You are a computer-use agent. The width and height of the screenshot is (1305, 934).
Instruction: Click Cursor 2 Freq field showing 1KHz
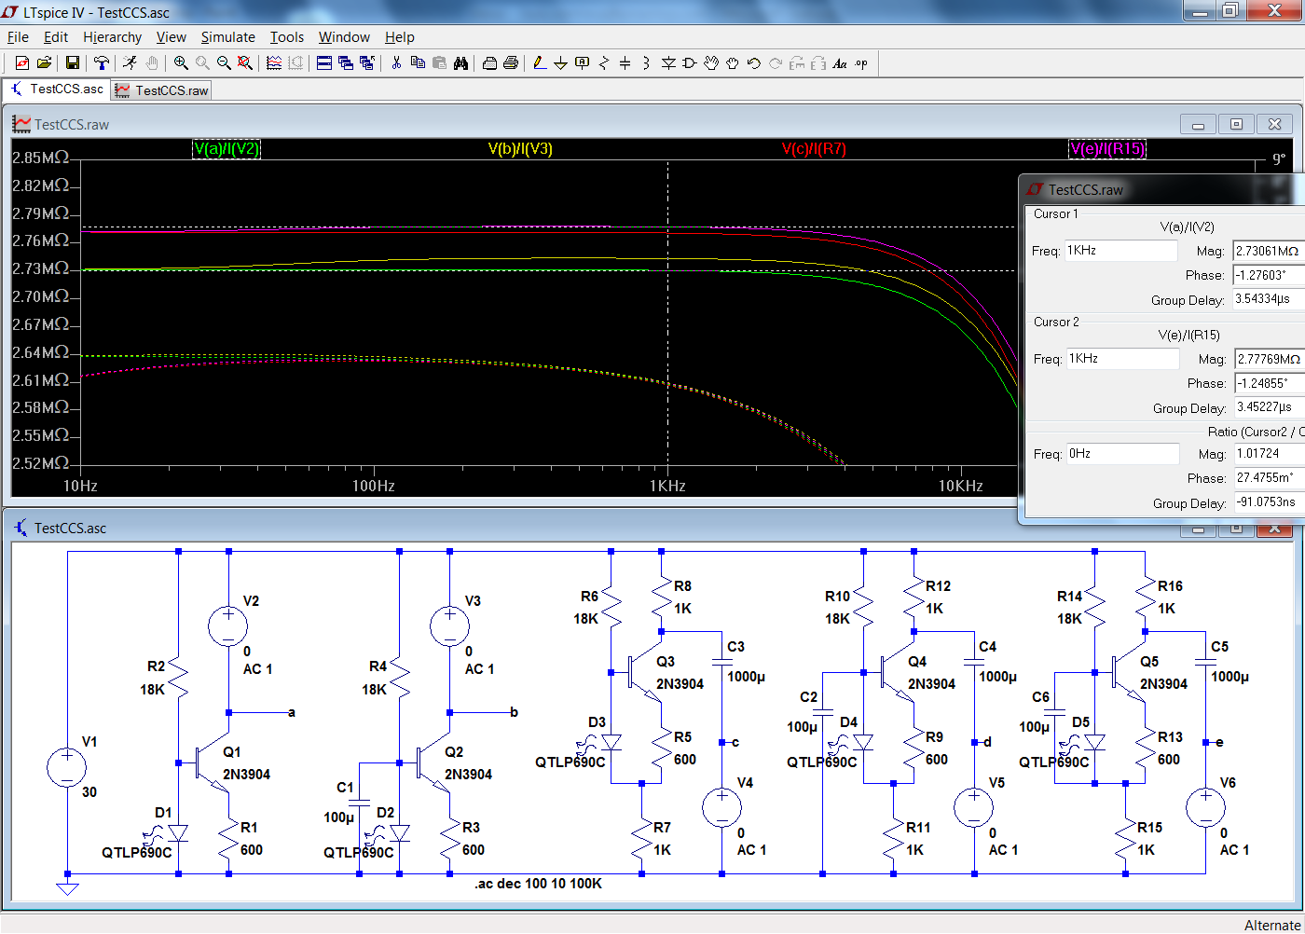point(1123,359)
